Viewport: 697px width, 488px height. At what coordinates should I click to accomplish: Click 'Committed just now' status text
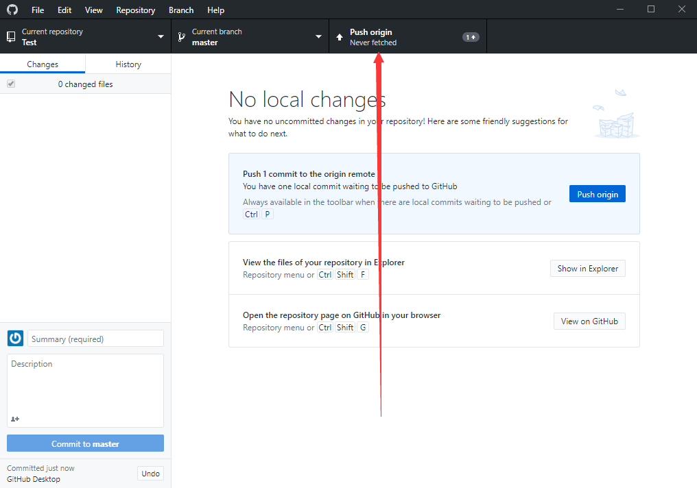40,468
